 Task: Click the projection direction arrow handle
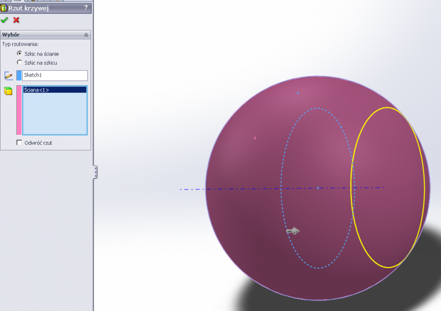(x=293, y=231)
